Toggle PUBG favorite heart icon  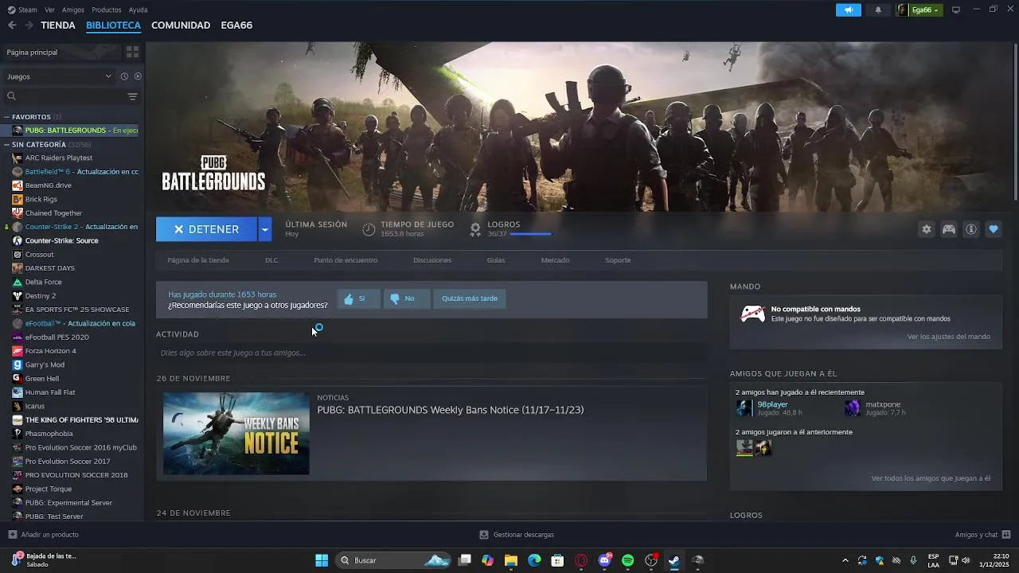coord(994,229)
